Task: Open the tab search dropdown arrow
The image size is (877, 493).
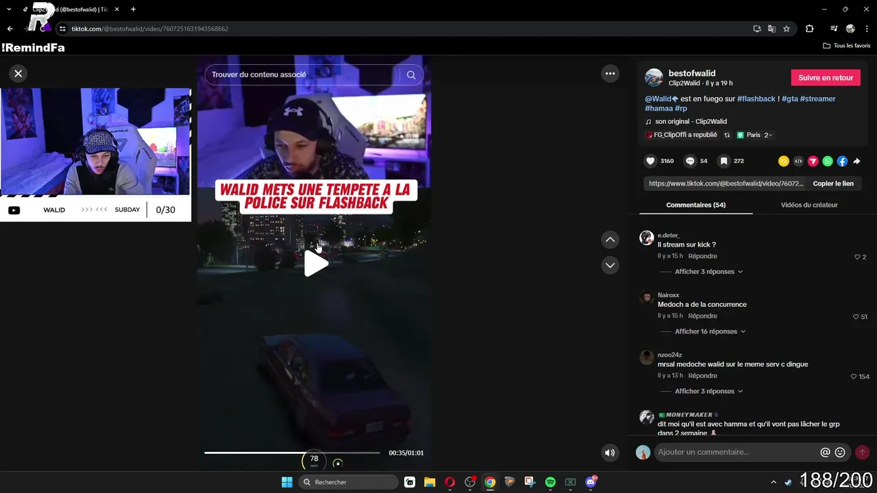Action: [9, 10]
